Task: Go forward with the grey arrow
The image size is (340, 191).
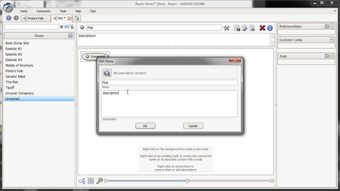Action: 16,18
